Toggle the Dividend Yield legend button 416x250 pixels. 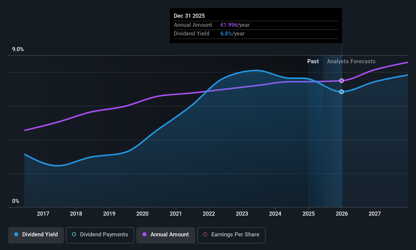point(36,235)
